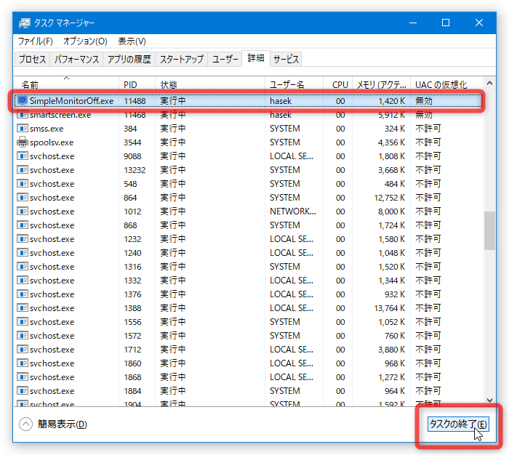Image resolution: width=509 pixels, height=455 pixels.
Task: Click memory value 12,752 K
Action: click(389, 197)
